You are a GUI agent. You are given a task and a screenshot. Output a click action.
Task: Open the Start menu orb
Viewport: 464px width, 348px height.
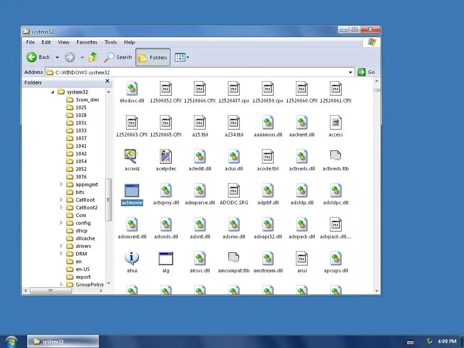pos(11,342)
